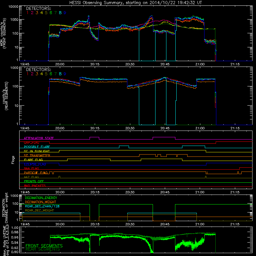
Task: Pick detector 4 in the rear segments legend
Action: coord(42,74)
